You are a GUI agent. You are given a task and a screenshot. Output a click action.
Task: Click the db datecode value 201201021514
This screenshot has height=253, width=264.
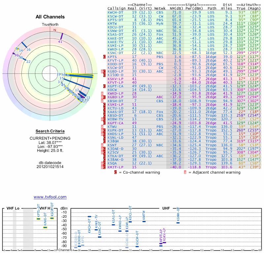[x=50, y=167]
